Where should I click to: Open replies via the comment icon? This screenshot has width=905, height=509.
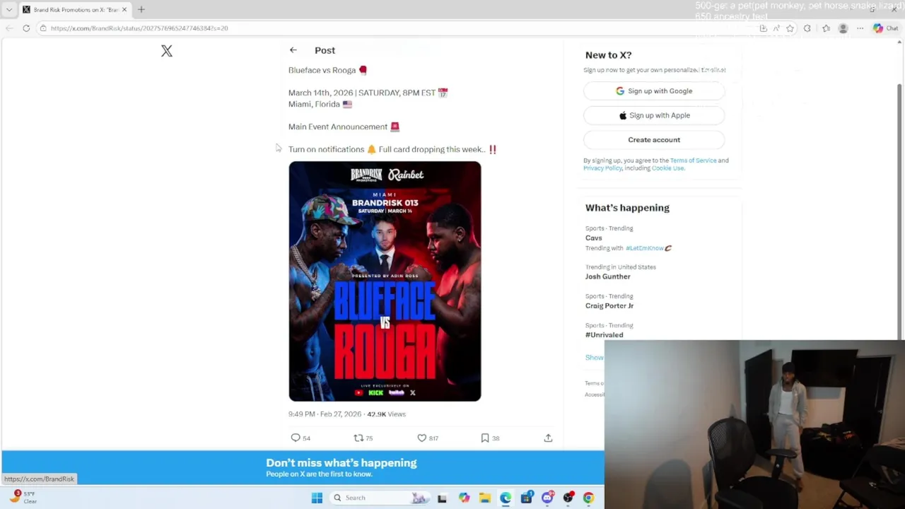(296, 438)
